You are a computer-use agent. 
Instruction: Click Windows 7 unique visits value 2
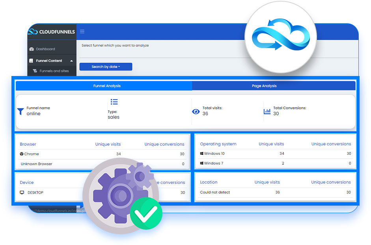283,163
